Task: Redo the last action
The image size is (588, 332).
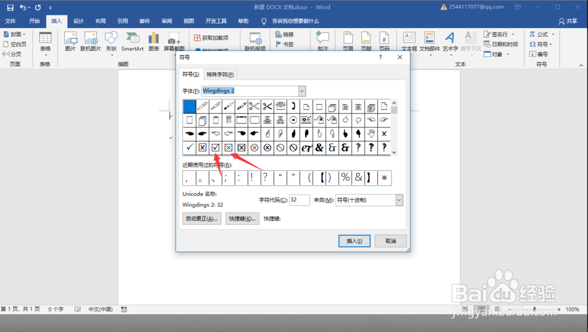Action: [38, 8]
